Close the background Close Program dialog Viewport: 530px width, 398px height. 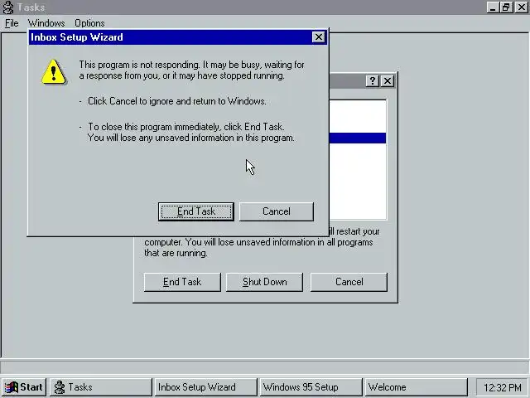tap(388, 81)
